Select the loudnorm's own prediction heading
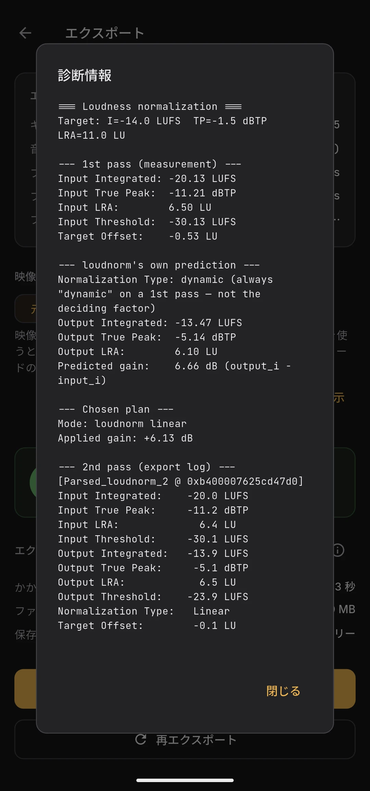 (x=159, y=265)
